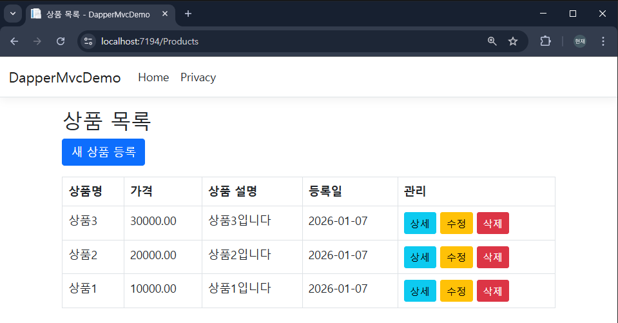The image size is (618, 323).
Task: Open the Extensions puzzle icon
Action: tap(545, 41)
